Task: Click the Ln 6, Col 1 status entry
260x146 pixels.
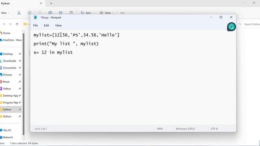Action: [41, 129]
